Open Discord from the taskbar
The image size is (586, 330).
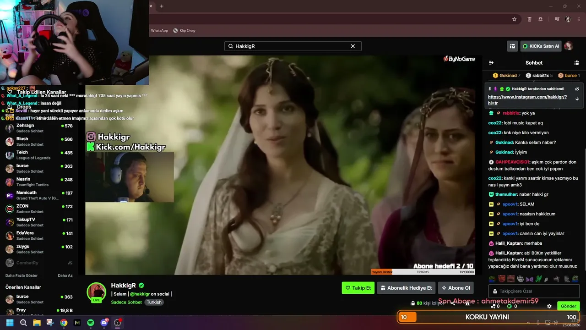104,323
